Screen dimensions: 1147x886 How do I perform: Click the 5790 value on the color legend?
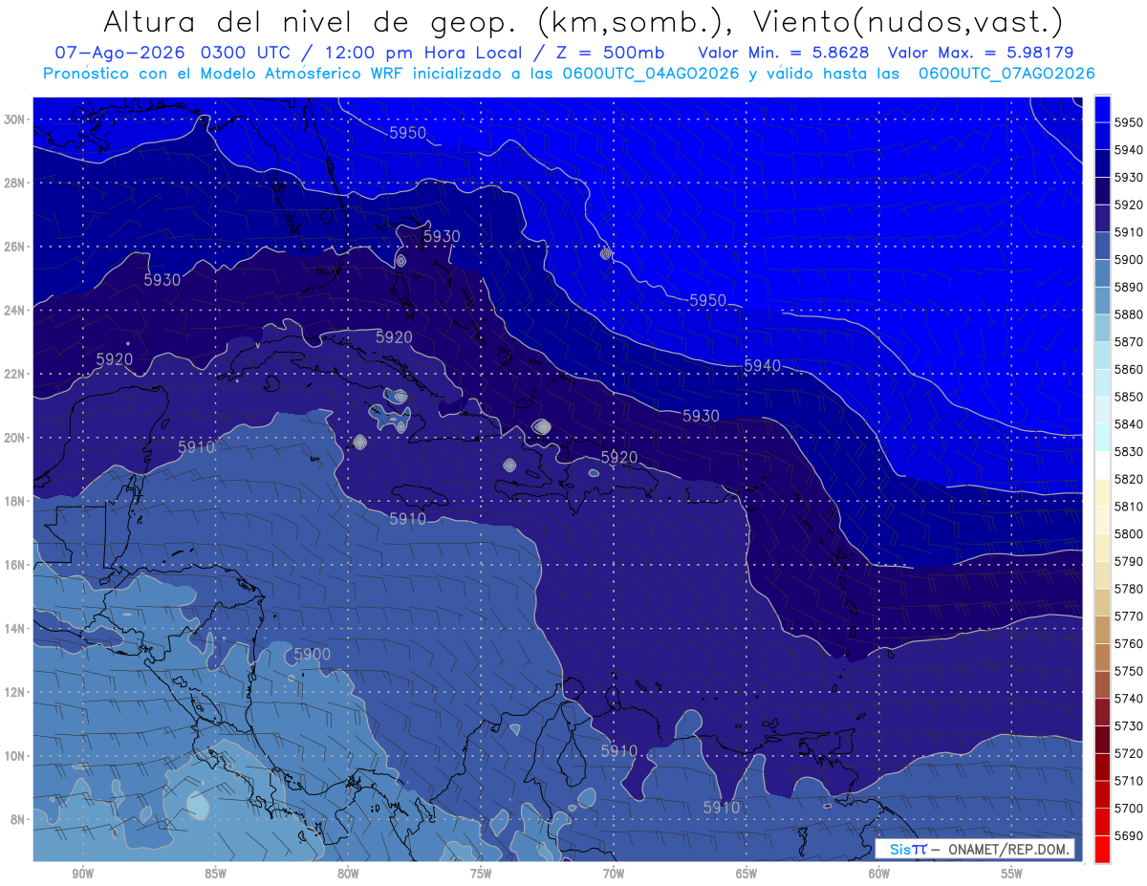point(1128,561)
